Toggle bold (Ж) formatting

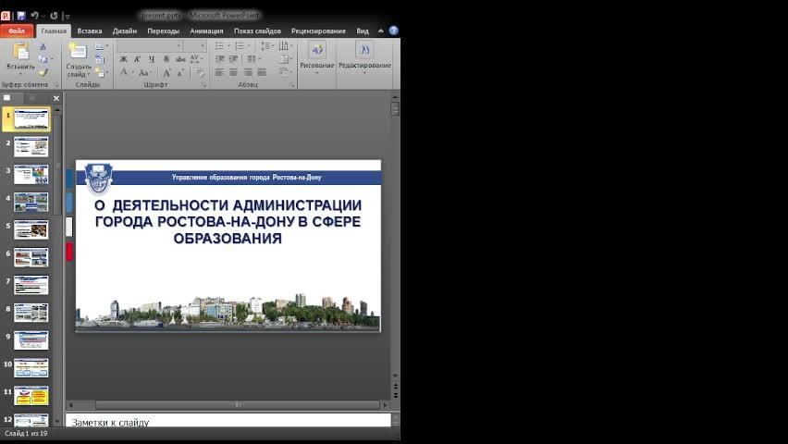(124, 59)
